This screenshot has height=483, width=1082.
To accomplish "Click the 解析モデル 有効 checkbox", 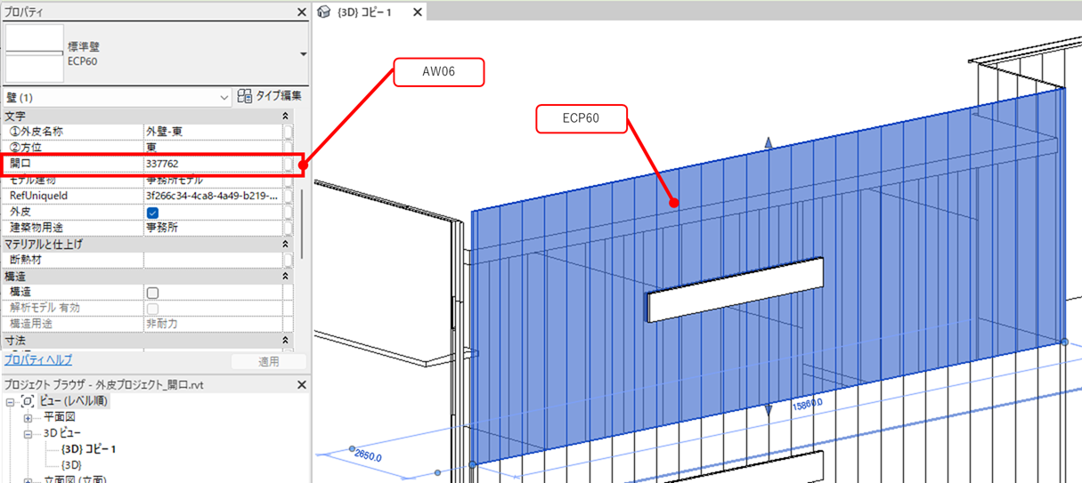I will click(152, 309).
